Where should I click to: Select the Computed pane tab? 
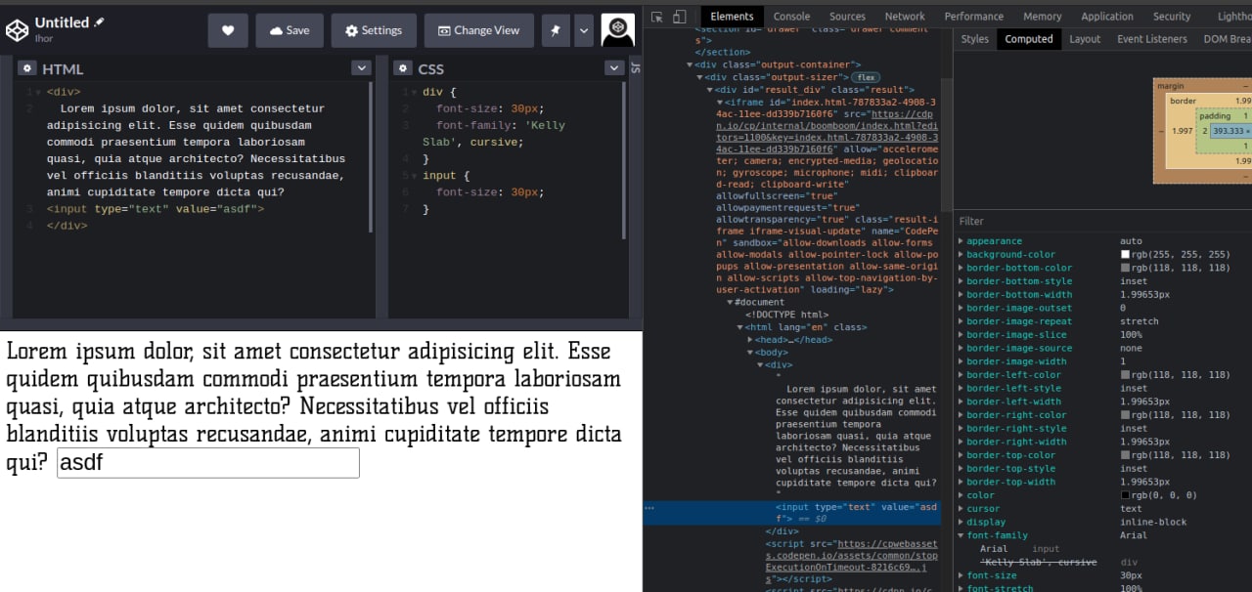click(x=1029, y=39)
